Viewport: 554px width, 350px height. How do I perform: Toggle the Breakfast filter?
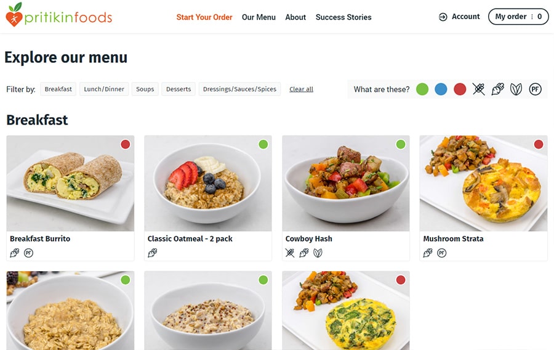58,89
